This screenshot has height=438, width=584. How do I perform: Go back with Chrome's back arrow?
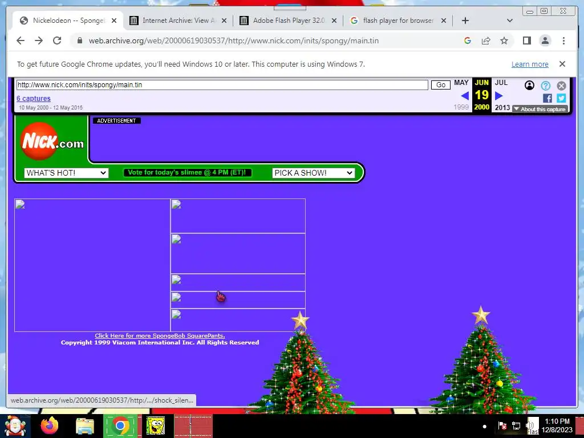coord(21,40)
